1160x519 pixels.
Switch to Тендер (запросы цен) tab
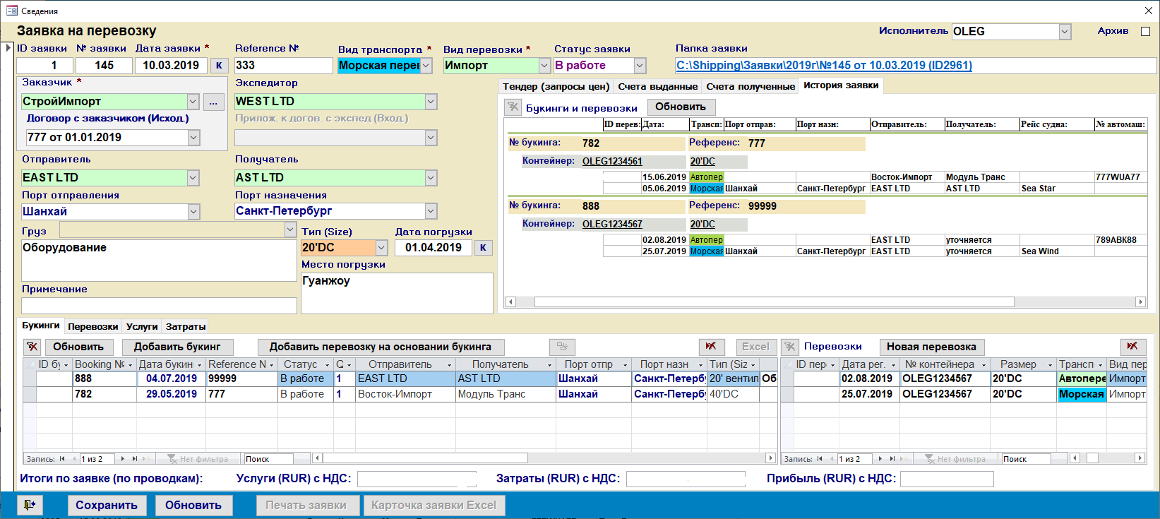tap(556, 86)
